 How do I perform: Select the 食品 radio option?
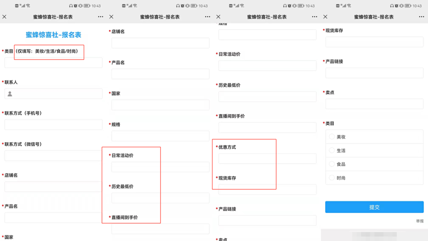(332, 164)
